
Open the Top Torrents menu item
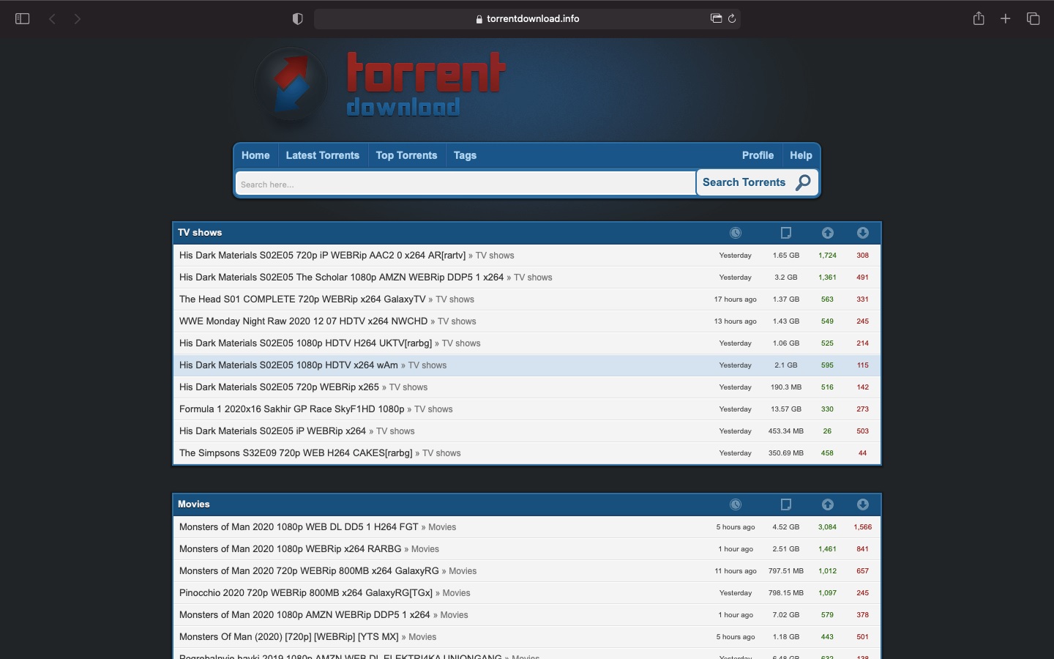pyautogui.click(x=406, y=155)
